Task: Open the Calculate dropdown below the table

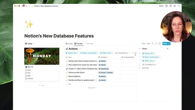Action: 92,88
